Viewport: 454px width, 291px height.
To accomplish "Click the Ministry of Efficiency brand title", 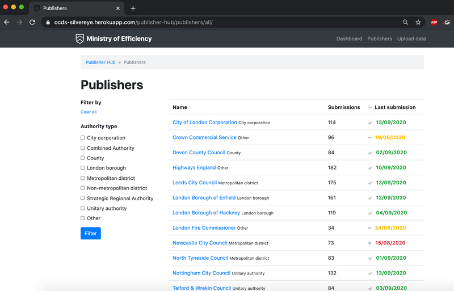I will [119, 39].
